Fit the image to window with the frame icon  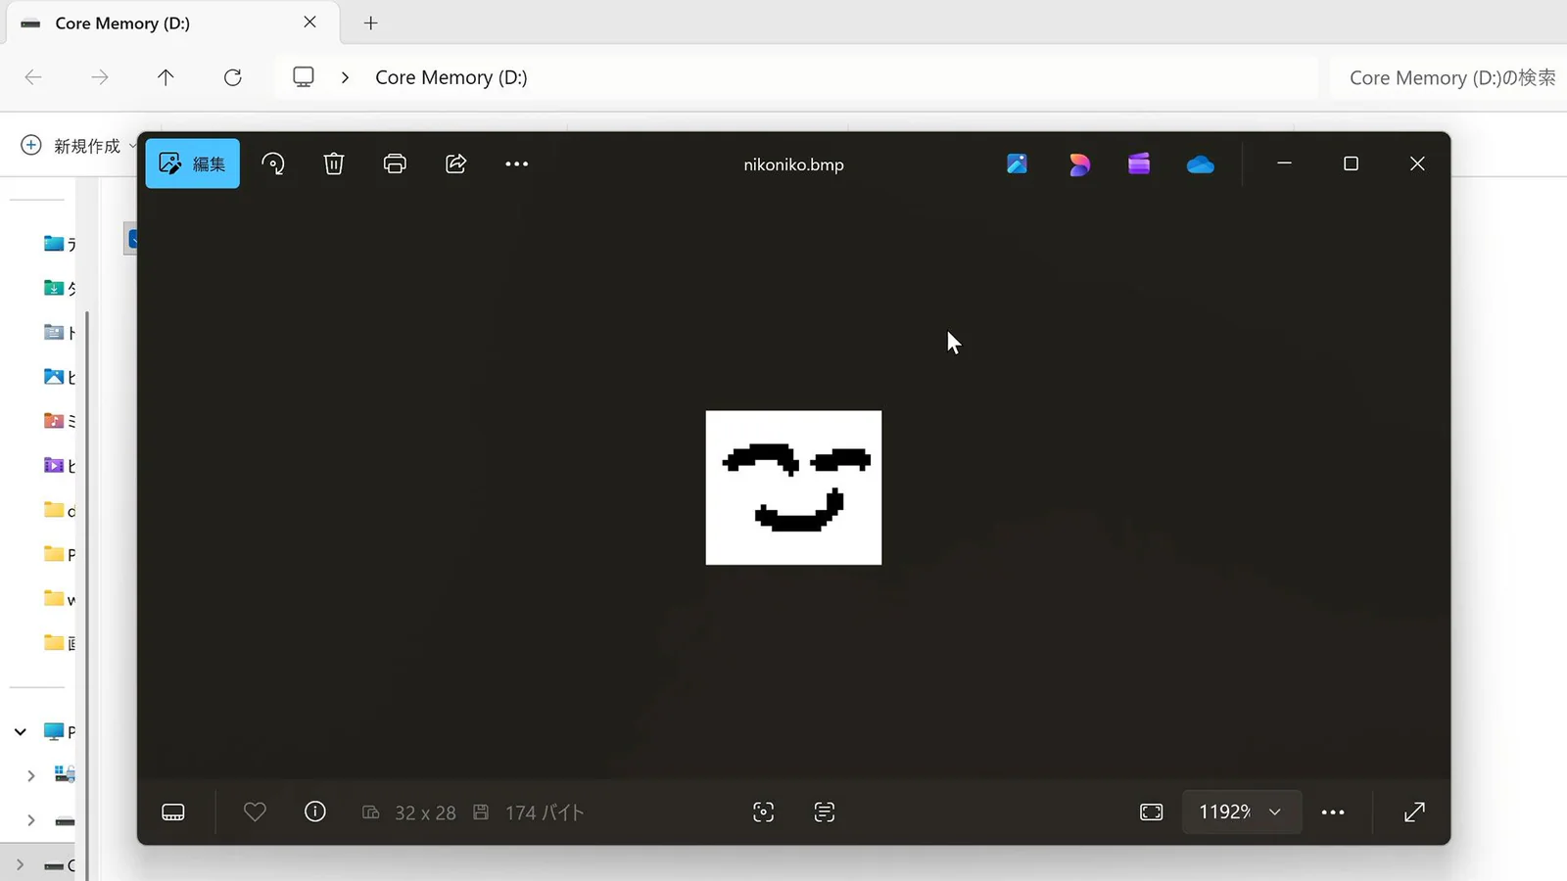tap(1152, 811)
